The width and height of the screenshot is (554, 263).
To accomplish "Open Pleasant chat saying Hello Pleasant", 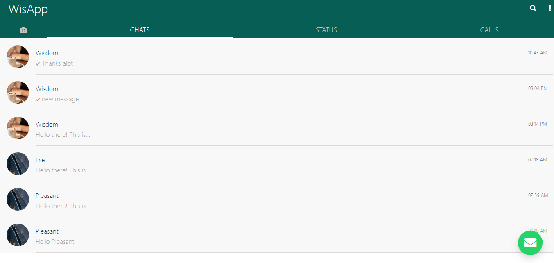I will (277, 235).
